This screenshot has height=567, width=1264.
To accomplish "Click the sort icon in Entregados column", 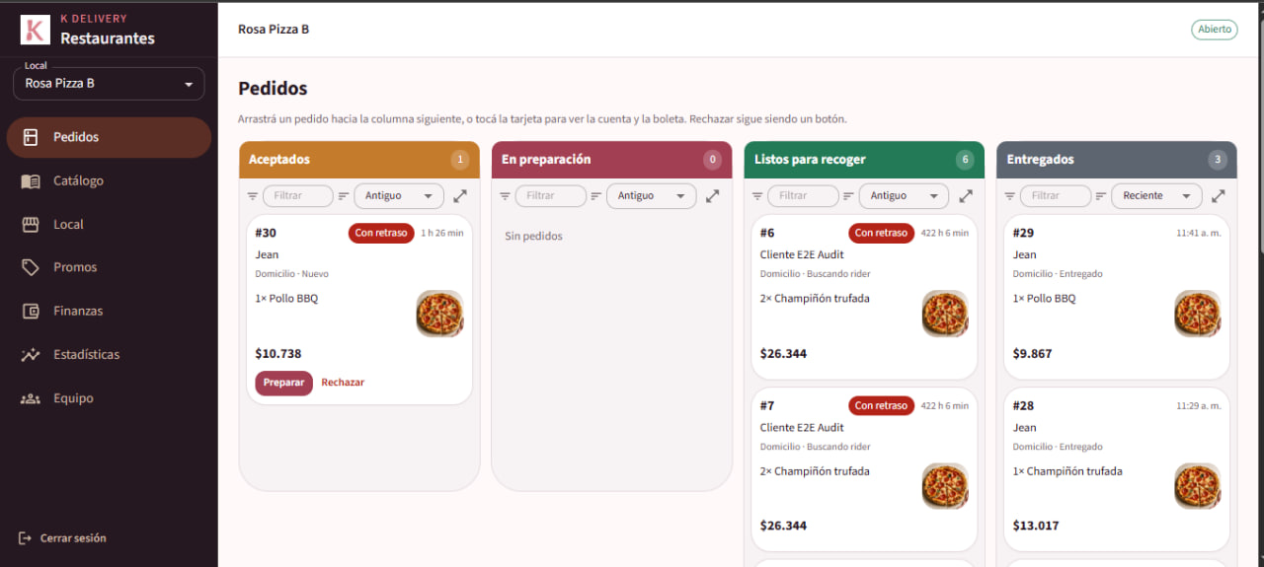I will [x=1101, y=196].
